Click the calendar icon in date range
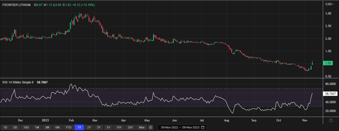Screen dimensions: 339x131 pyautogui.click(x=203, y=127)
